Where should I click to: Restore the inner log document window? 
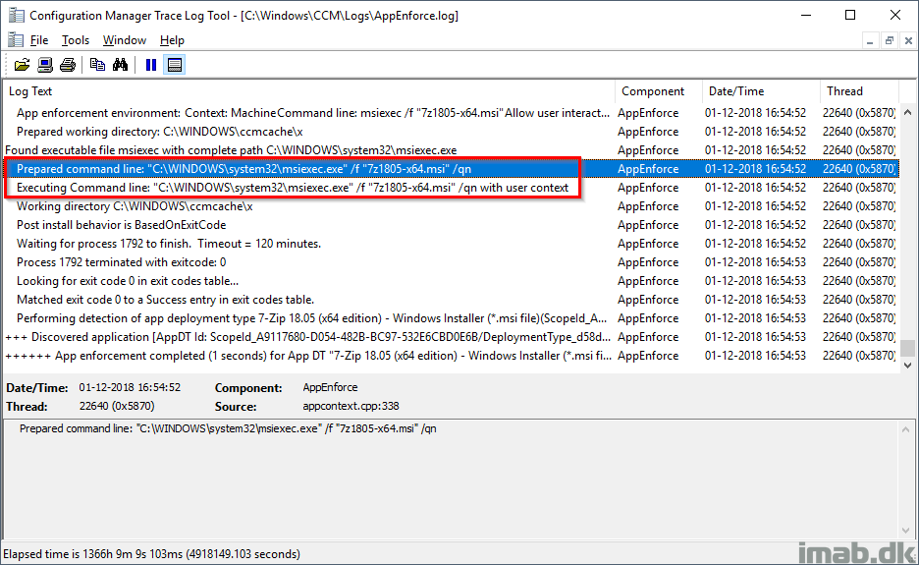click(x=890, y=40)
